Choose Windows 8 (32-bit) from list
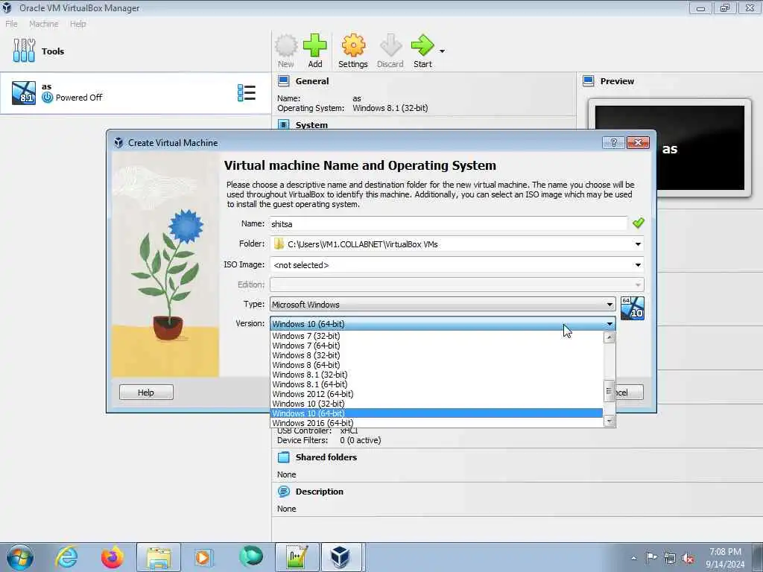 pos(437,355)
